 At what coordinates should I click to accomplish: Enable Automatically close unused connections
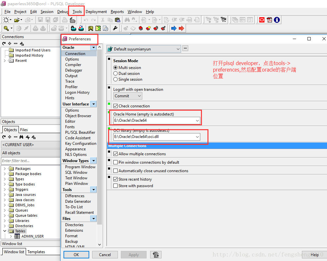(115, 171)
